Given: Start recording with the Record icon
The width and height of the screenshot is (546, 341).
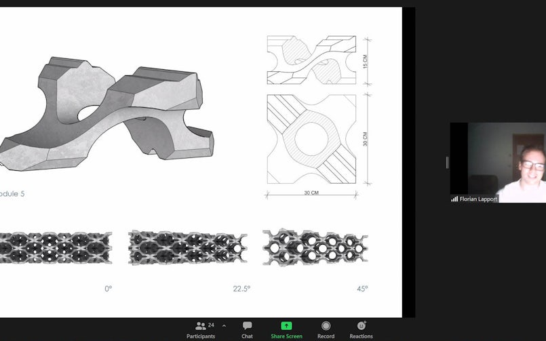Looking at the screenshot, I should coord(326,326).
